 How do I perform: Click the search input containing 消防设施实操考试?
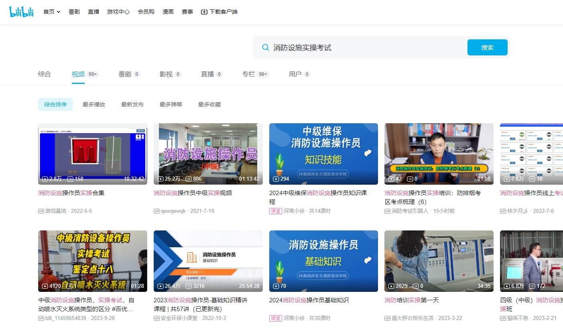(x=367, y=47)
